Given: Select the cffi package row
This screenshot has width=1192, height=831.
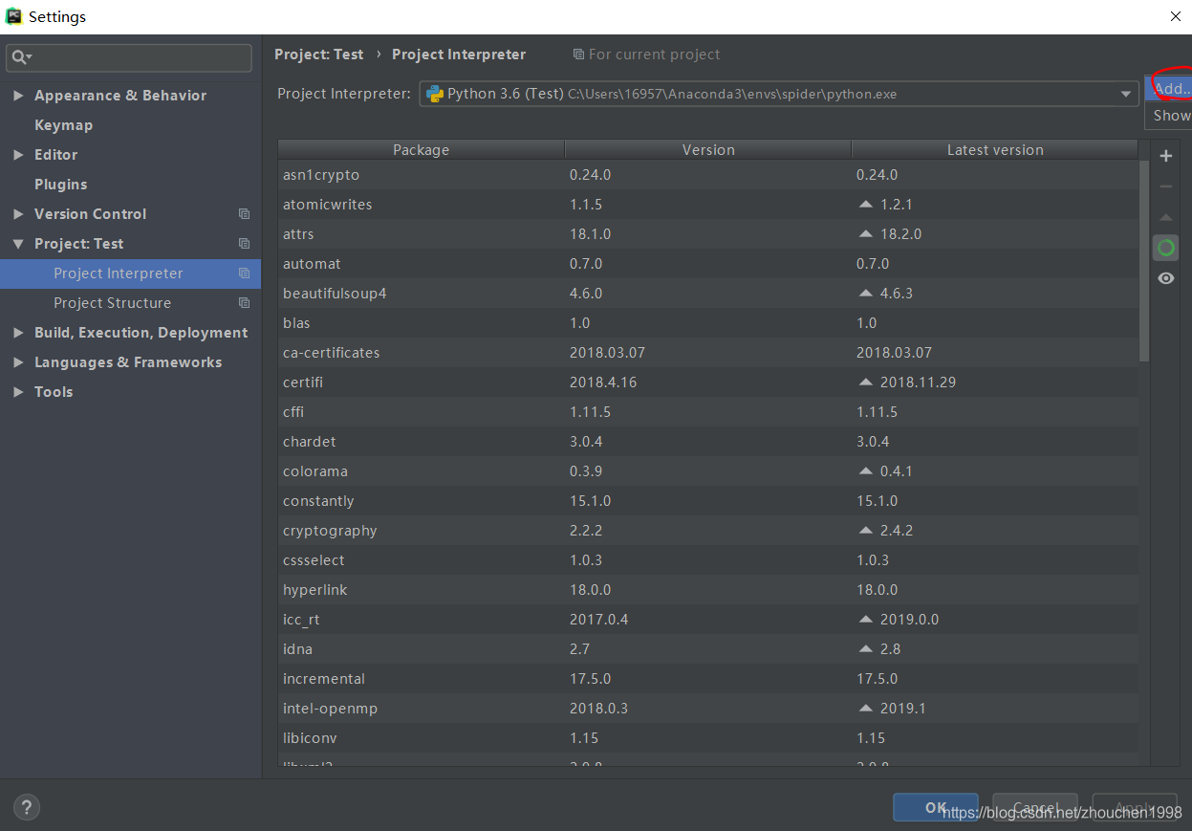Looking at the screenshot, I should [707, 412].
